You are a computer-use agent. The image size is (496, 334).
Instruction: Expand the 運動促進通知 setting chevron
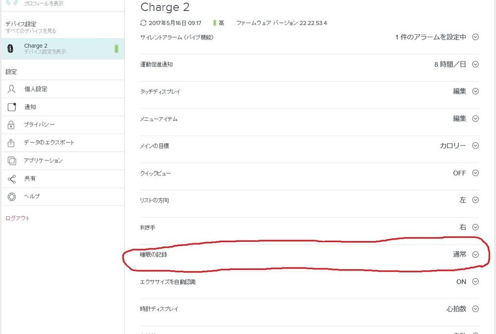pos(475,64)
